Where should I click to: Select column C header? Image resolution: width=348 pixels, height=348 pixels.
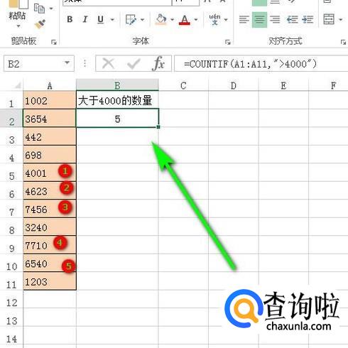point(183,85)
